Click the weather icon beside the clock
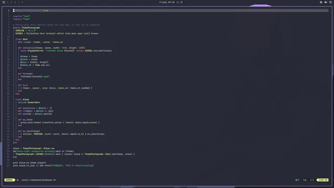Image resolution: width=334 pixels, height=188 pixels. (177, 2)
